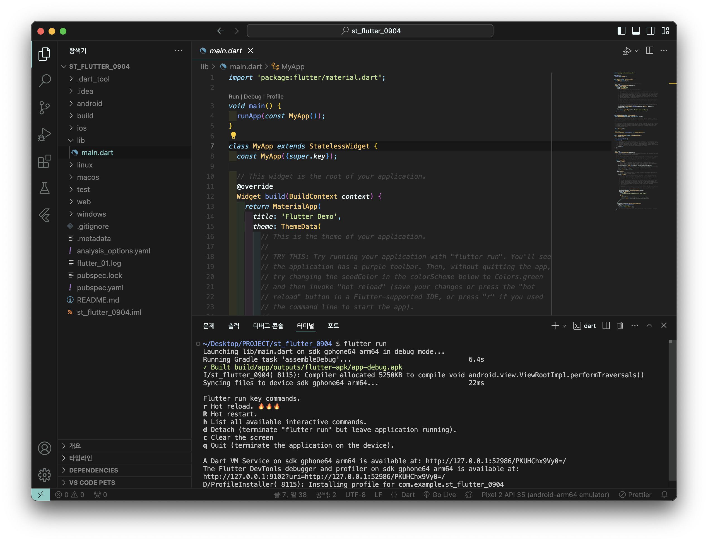Open the Flutter sidebar view

(x=44, y=215)
